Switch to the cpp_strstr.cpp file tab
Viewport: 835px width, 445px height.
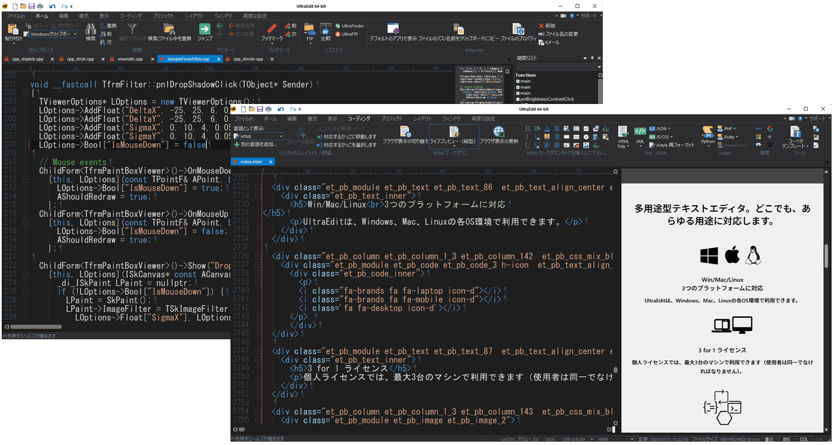click(80, 59)
